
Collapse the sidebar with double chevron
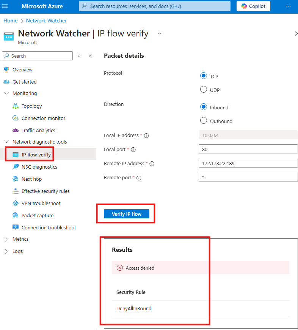[x=90, y=56]
